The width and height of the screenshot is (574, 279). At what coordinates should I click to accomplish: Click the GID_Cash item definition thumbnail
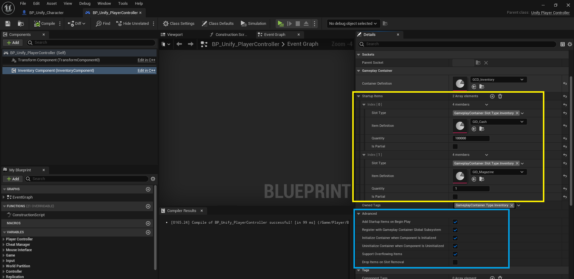[x=460, y=126]
